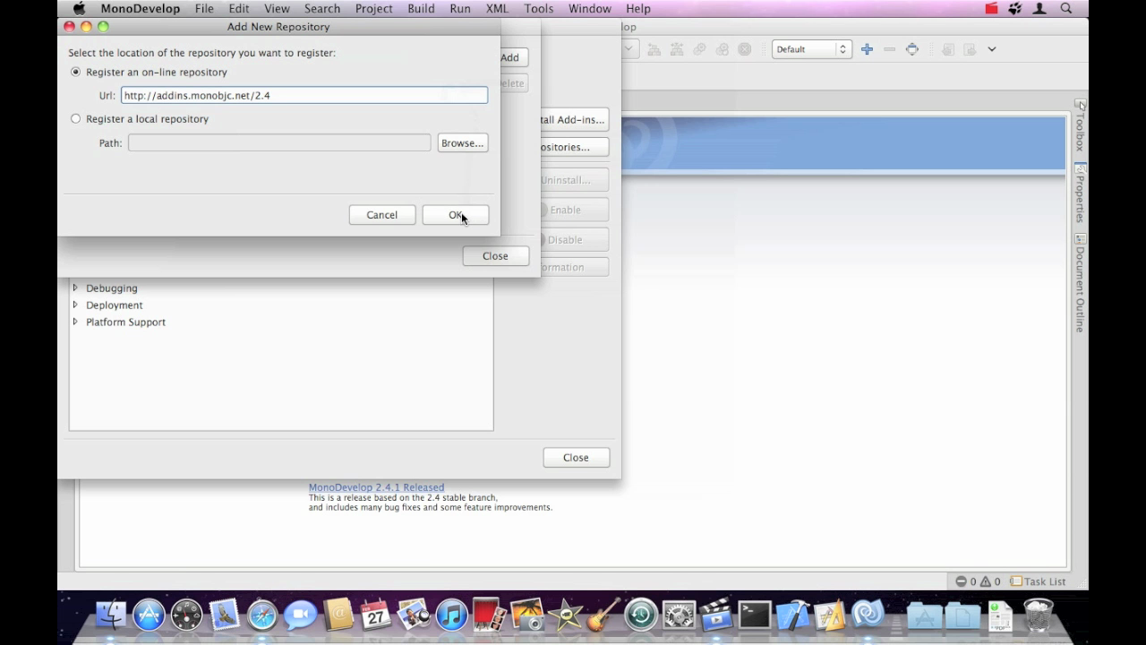The width and height of the screenshot is (1146, 645).
Task: Select Register a local repository
Action: click(76, 118)
